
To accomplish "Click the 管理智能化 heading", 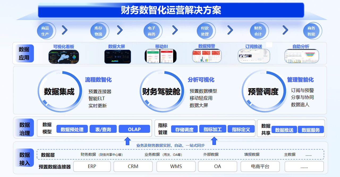I will [300, 80].
